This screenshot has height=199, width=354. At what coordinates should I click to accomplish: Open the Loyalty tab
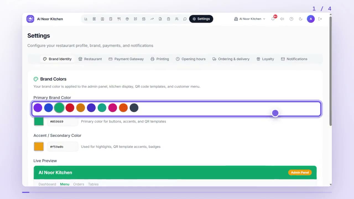[x=265, y=59]
